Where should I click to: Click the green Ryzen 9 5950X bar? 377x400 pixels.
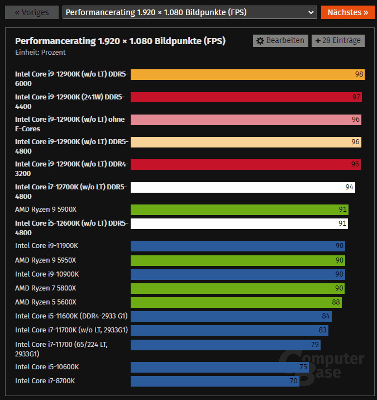coord(238,260)
